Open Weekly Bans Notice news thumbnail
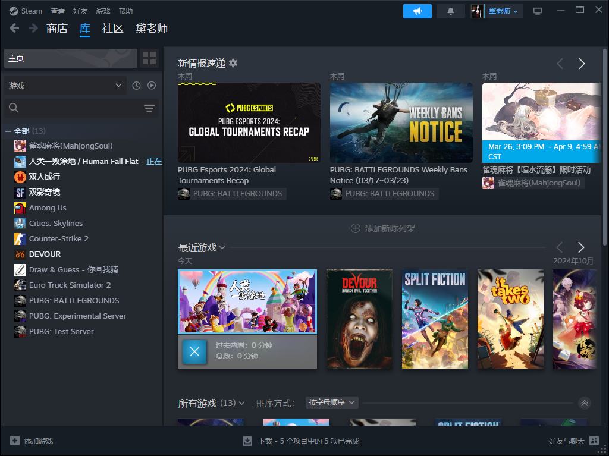 (x=401, y=122)
